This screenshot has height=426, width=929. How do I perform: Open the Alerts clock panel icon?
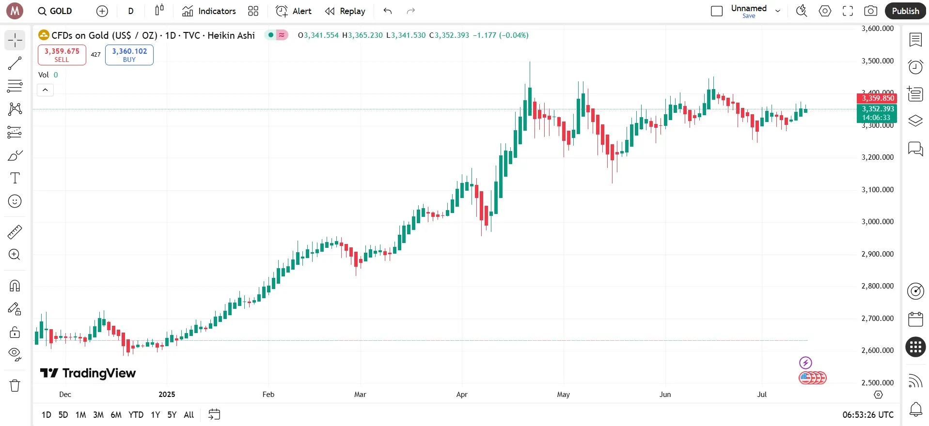(915, 67)
